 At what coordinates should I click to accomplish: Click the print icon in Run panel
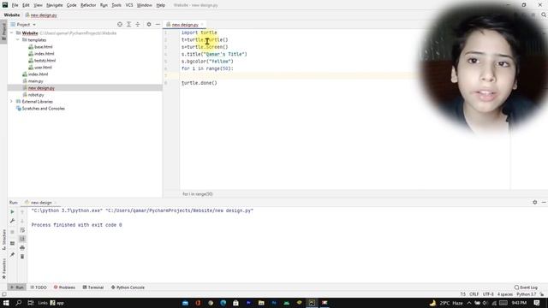point(22,247)
